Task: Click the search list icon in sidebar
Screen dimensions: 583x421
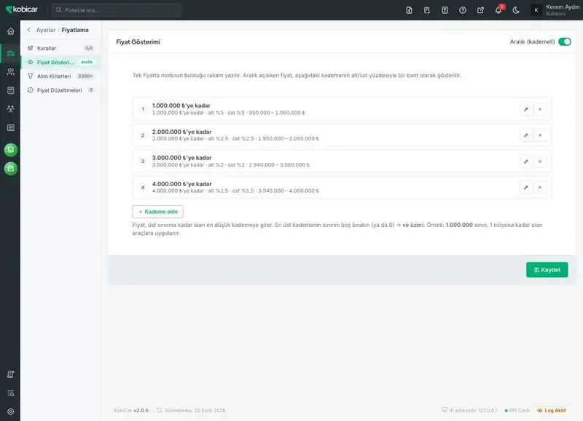Action: coord(11,393)
